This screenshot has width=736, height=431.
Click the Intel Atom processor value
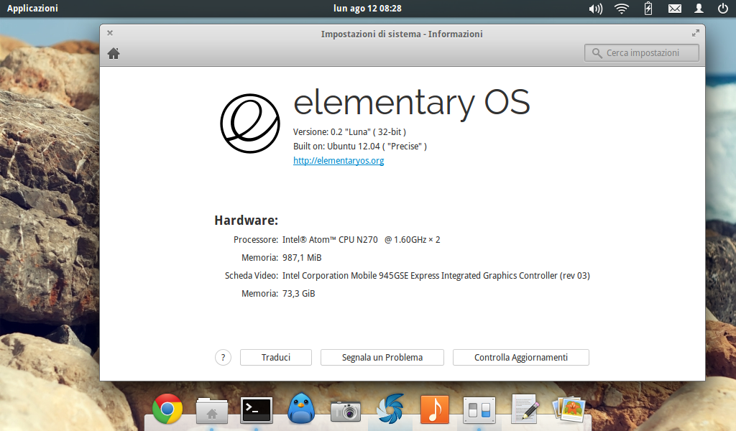coord(361,240)
